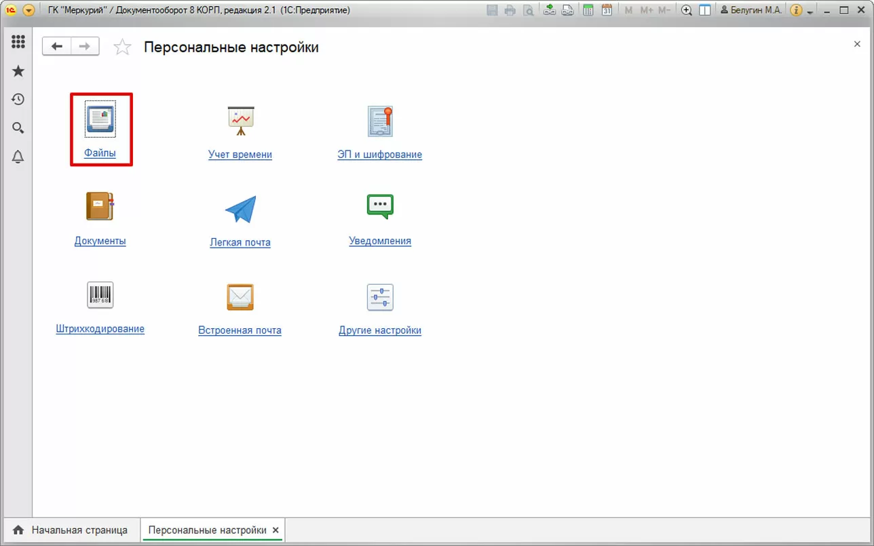Image resolution: width=874 pixels, height=546 pixels.
Task: Open the Встроенная почта link
Action: [x=240, y=330]
